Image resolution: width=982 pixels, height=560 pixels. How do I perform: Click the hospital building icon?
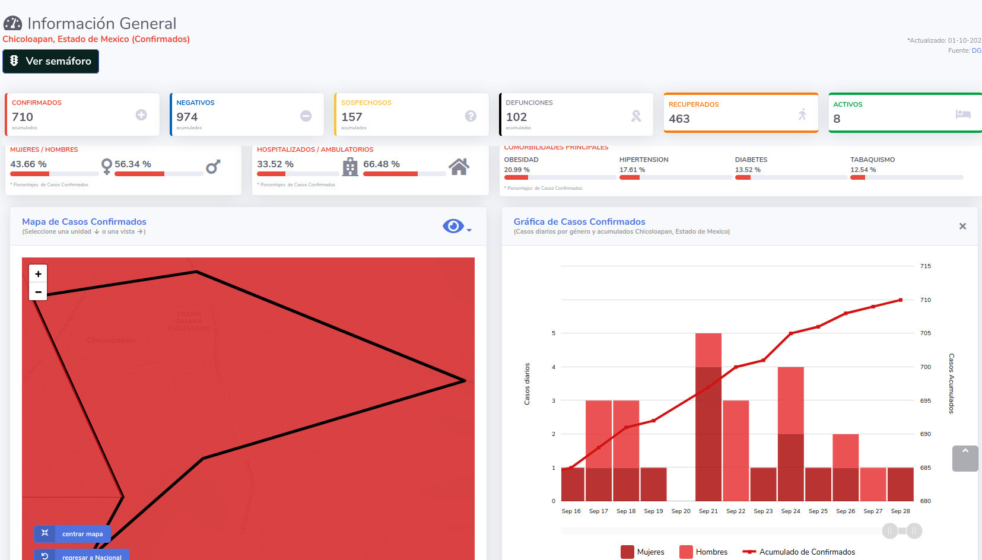350,167
